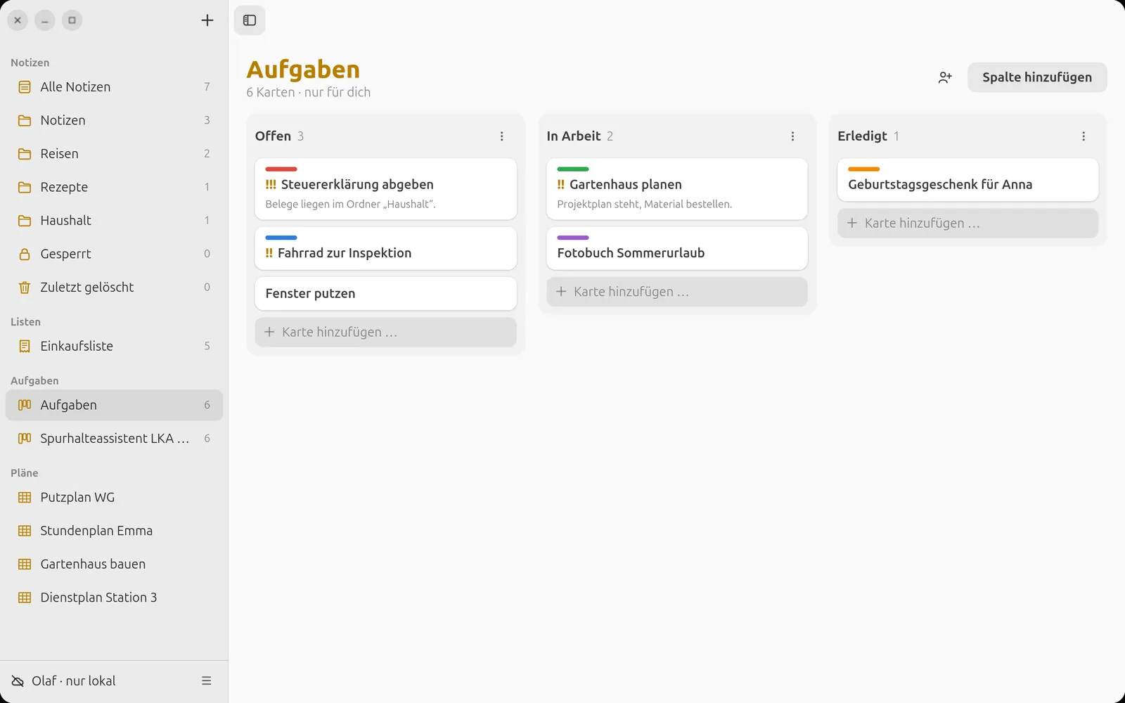
Task: Select the Aufgaben board in sidebar
Action: [x=114, y=405]
